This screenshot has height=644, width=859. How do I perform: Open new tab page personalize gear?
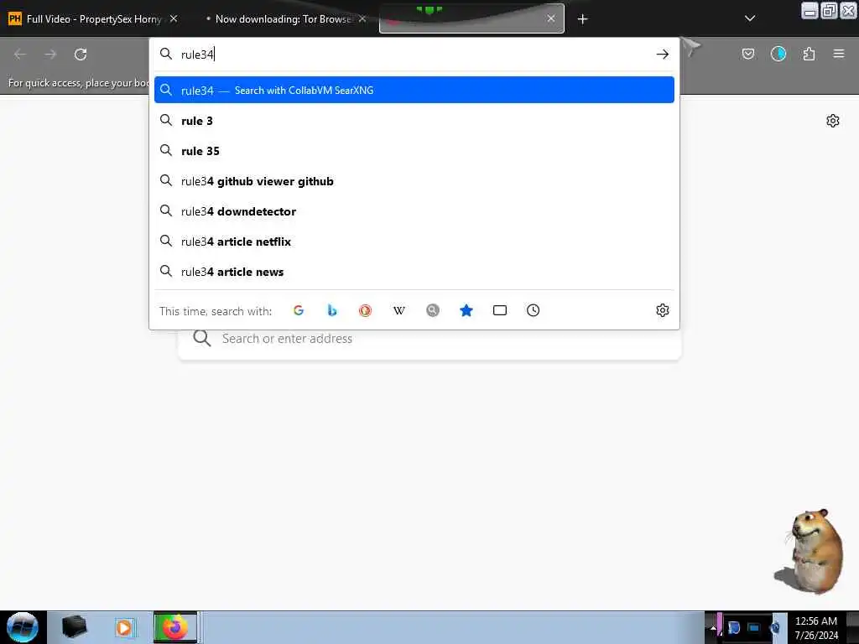coord(833,121)
